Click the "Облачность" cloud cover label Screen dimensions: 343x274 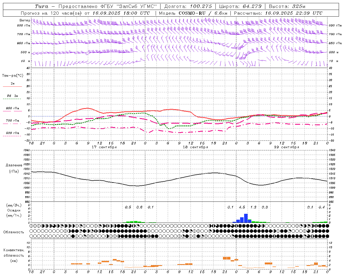pos(14,232)
